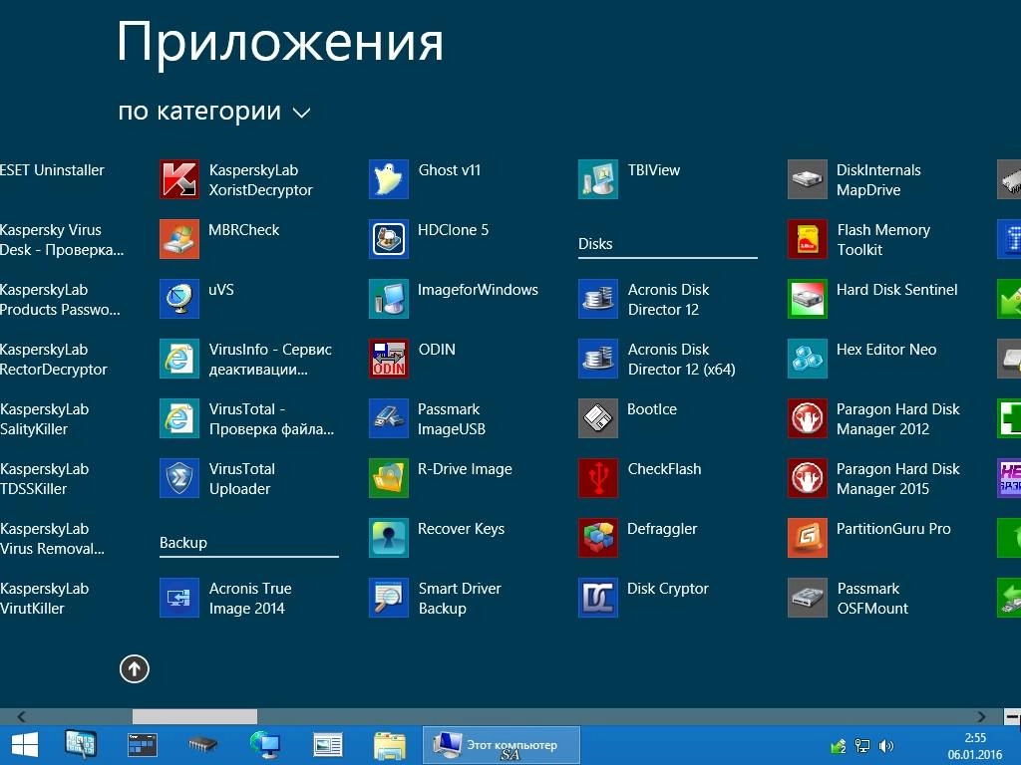Open CheckFlash icon
The height and width of the screenshot is (765, 1021).
point(598,479)
